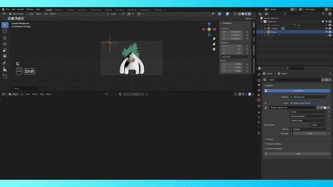This screenshot has width=333, height=187.
Task: Toggle X-ray in viewport header
Action: click(235, 14)
